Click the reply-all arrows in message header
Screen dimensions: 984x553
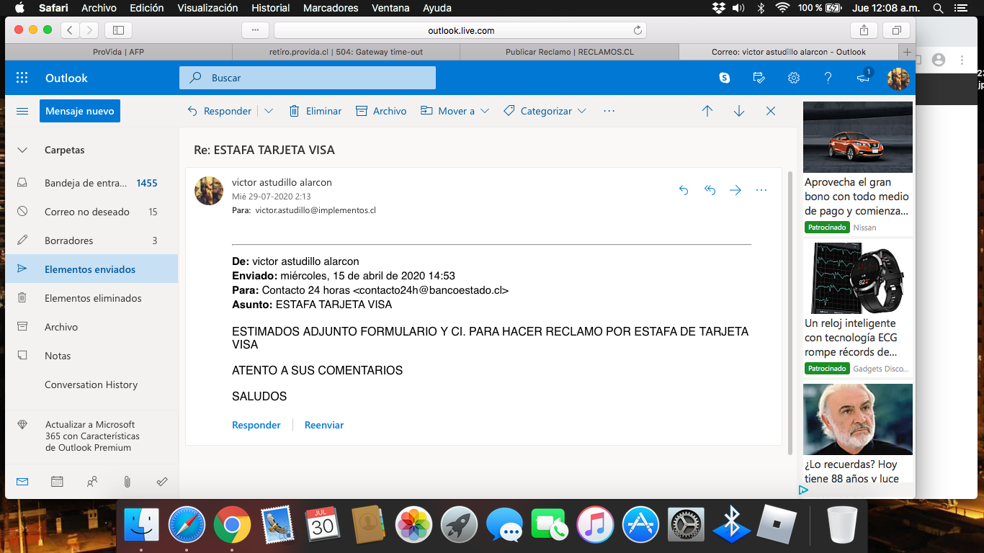tap(710, 190)
